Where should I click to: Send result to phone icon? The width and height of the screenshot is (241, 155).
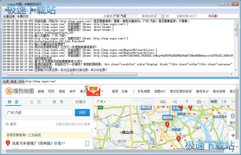pyautogui.click(x=87, y=143)
